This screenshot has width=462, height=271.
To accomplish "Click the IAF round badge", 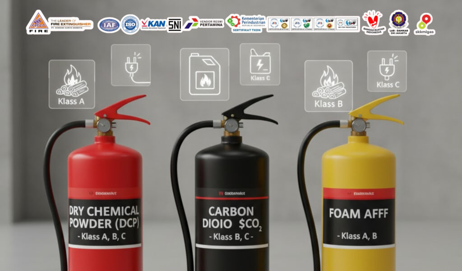I will coord(108,25).
